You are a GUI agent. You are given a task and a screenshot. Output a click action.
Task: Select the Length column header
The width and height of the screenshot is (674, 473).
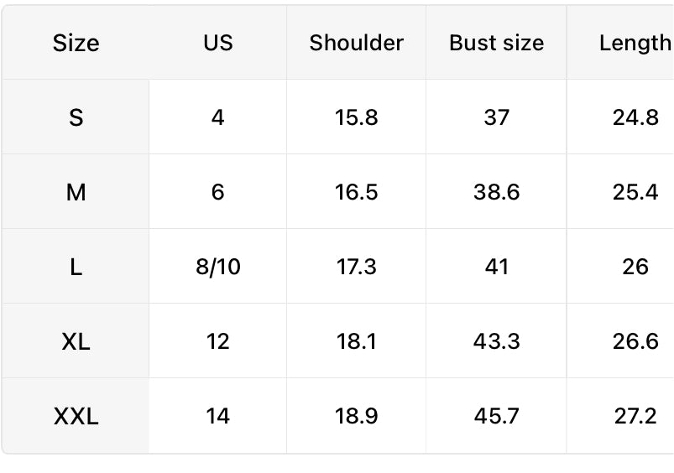tap(635, 43)
